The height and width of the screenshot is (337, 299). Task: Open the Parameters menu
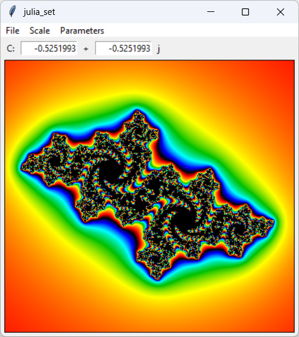click(x=82, y=30)
